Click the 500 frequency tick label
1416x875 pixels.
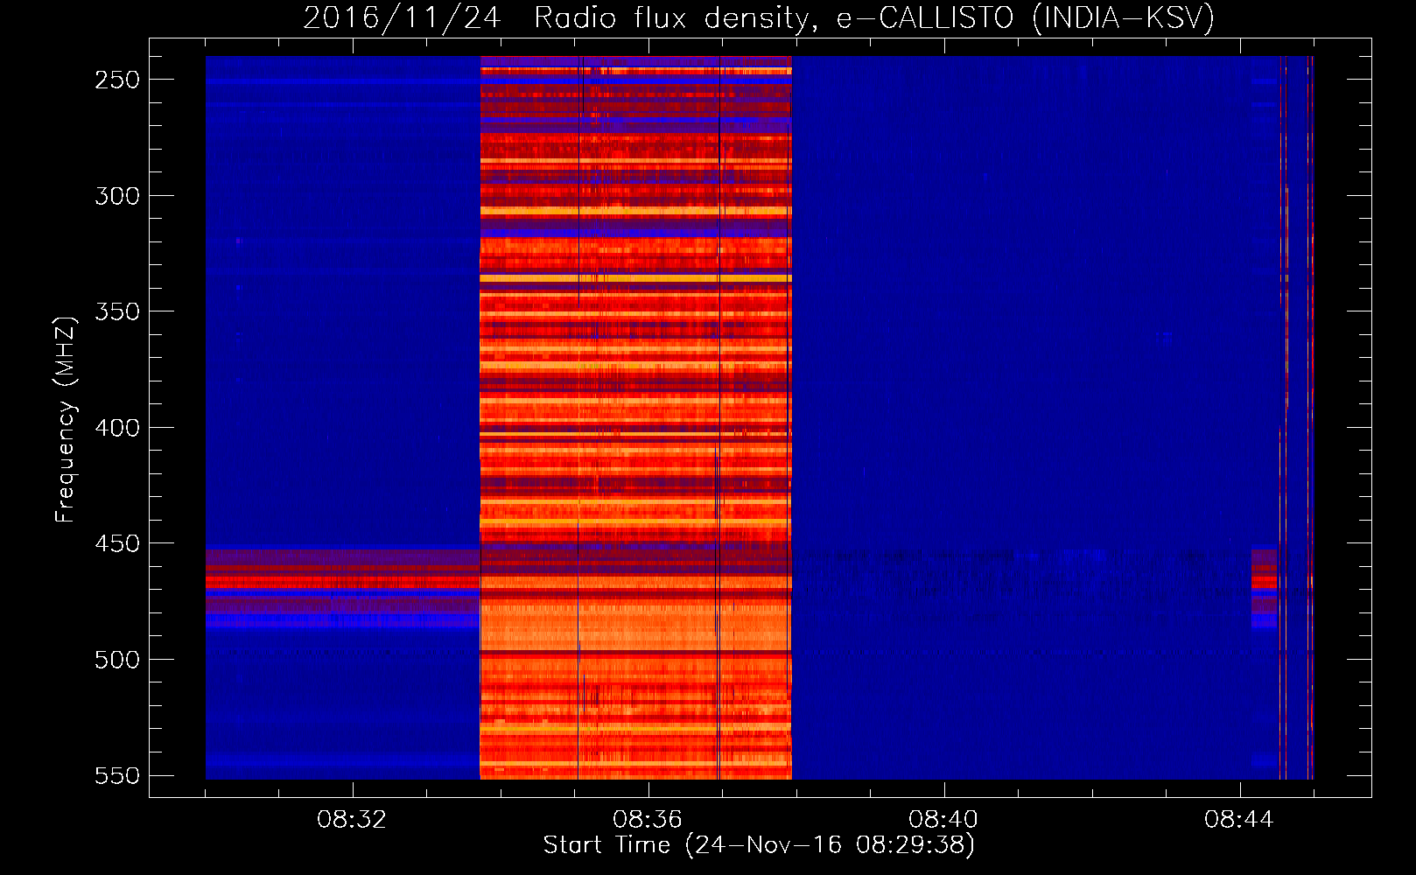[x=117, y=660]
